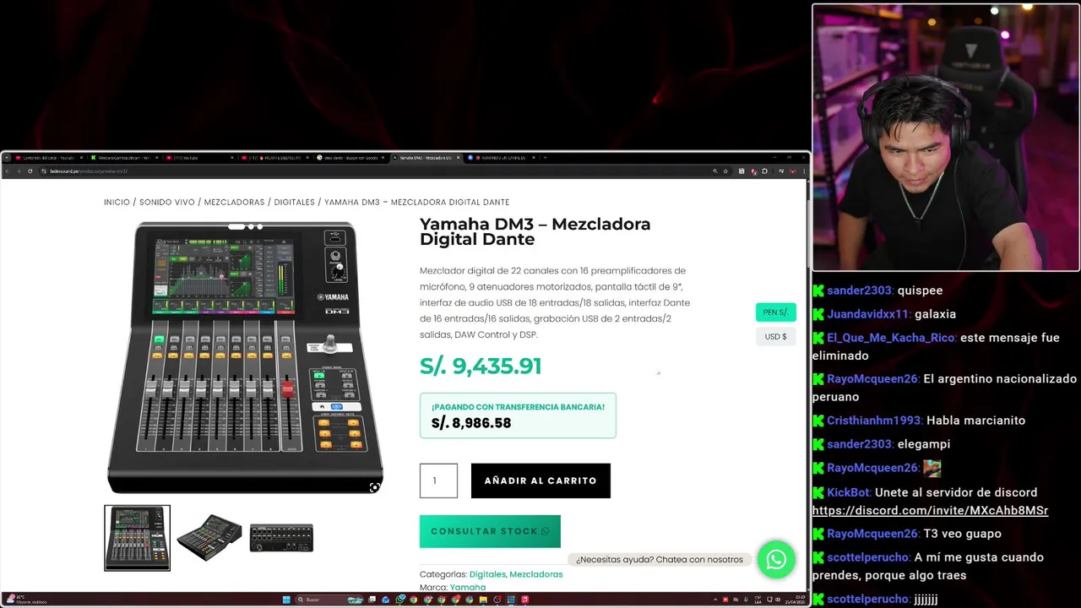Select angled-view mixer thumbnail
This screenshot has height=608, width=1081.
tap(209, 538)
